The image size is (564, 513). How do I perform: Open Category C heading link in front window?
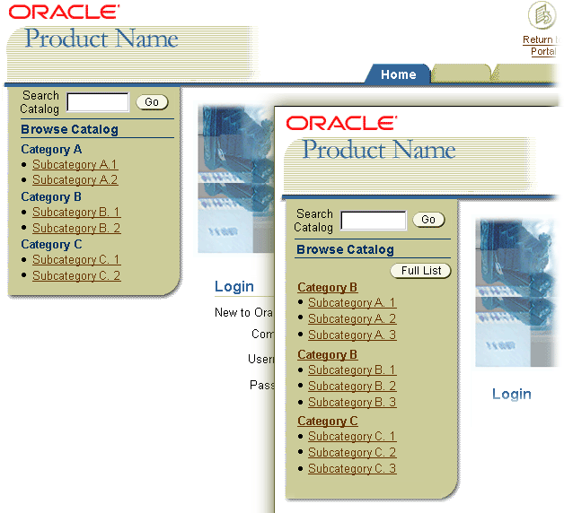pyautogui.click(x=328, y=421)
